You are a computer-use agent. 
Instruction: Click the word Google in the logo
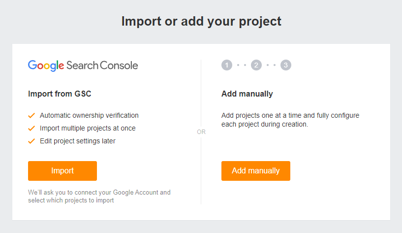(46, 65)
